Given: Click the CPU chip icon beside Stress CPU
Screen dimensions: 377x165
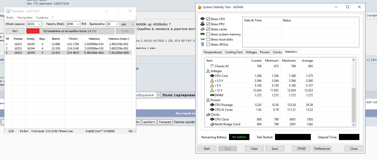Looking at the screenshot, I should click(x=202, y=19).
